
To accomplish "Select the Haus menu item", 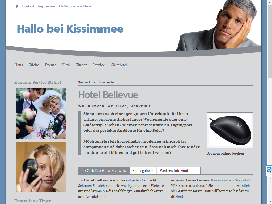I will [x=19, y=65].
